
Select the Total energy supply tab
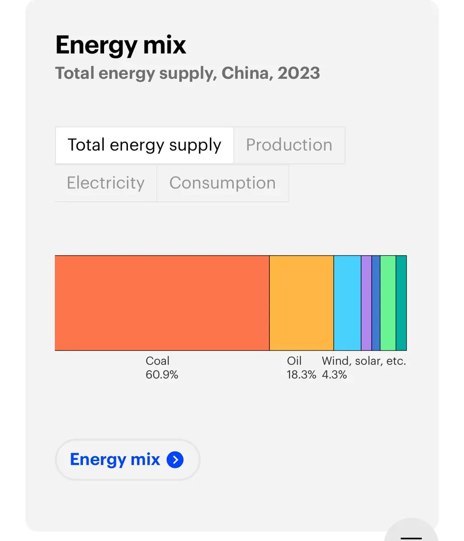145,145
